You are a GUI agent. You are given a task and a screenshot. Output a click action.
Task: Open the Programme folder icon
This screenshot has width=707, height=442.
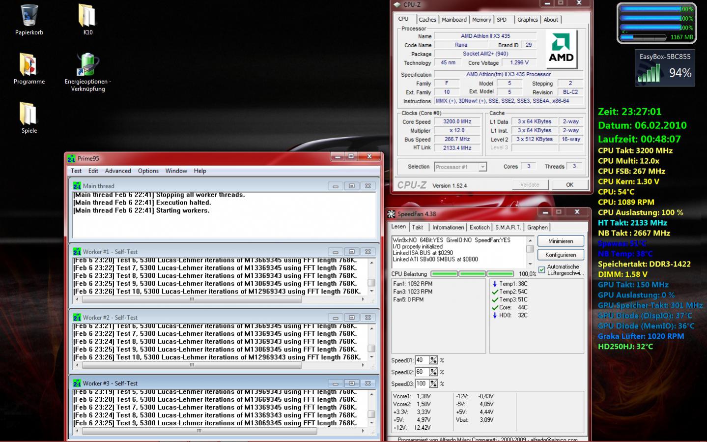click(x=28, y=65)
